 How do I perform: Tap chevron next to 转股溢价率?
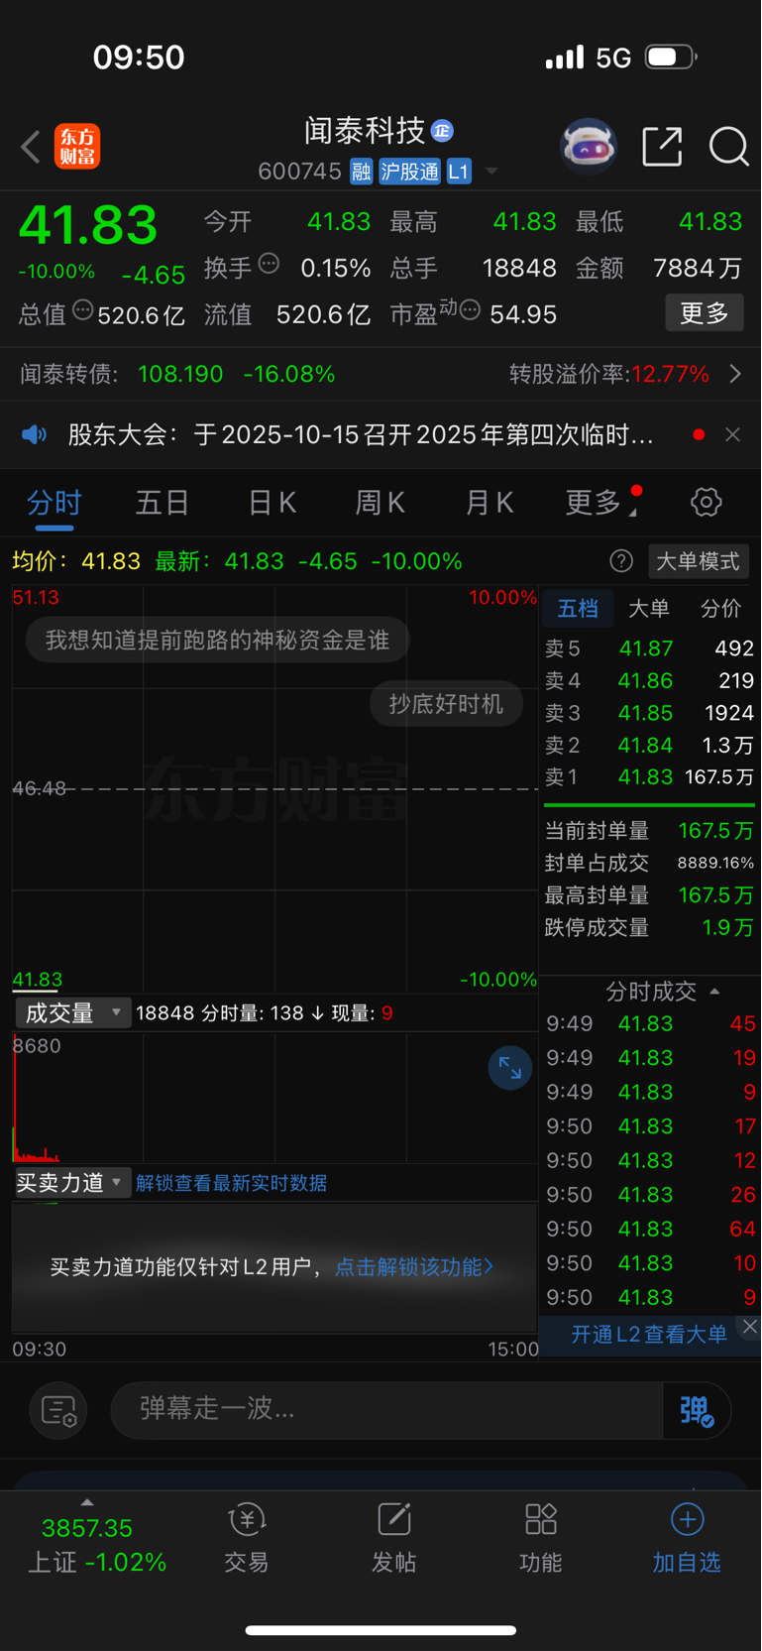(735, 374)
